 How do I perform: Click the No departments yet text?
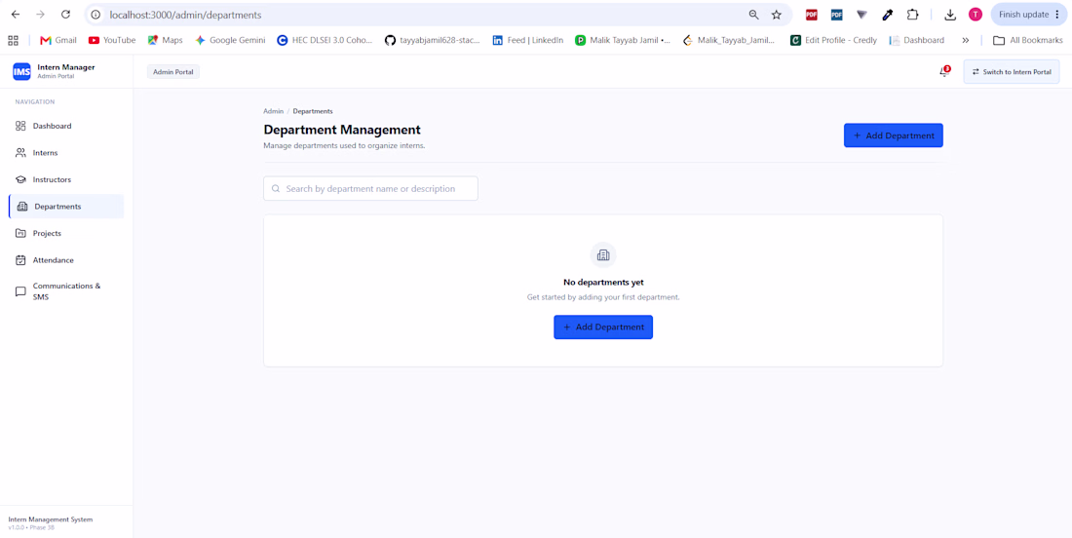(603, 282)
